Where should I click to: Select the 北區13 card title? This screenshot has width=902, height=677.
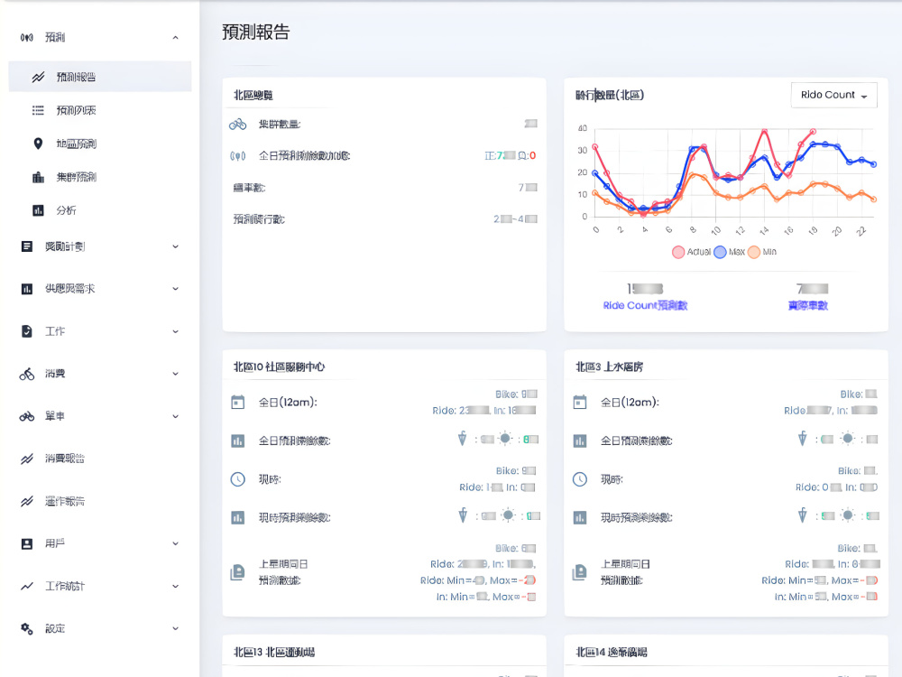click(x=274, y=653)
